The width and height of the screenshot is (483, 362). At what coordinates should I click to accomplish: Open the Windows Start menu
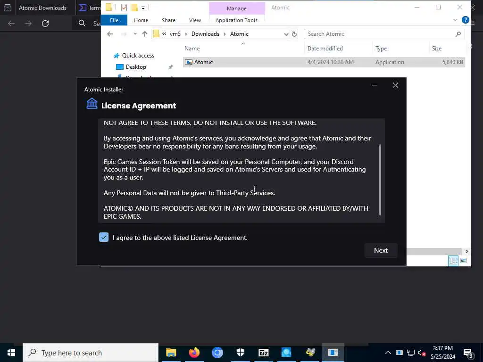(11, 353)
